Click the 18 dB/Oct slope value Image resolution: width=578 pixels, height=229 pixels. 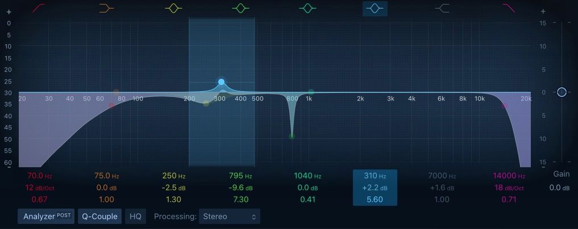[x=509, y=188]
